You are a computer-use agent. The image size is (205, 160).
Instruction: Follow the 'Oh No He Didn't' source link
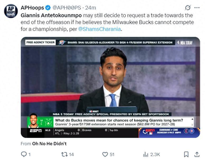point(49,144)
